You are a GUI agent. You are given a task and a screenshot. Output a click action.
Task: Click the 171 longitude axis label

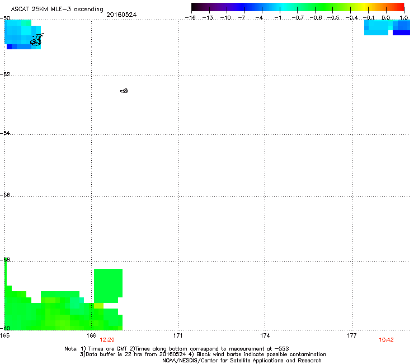click(x=178, y=335)
